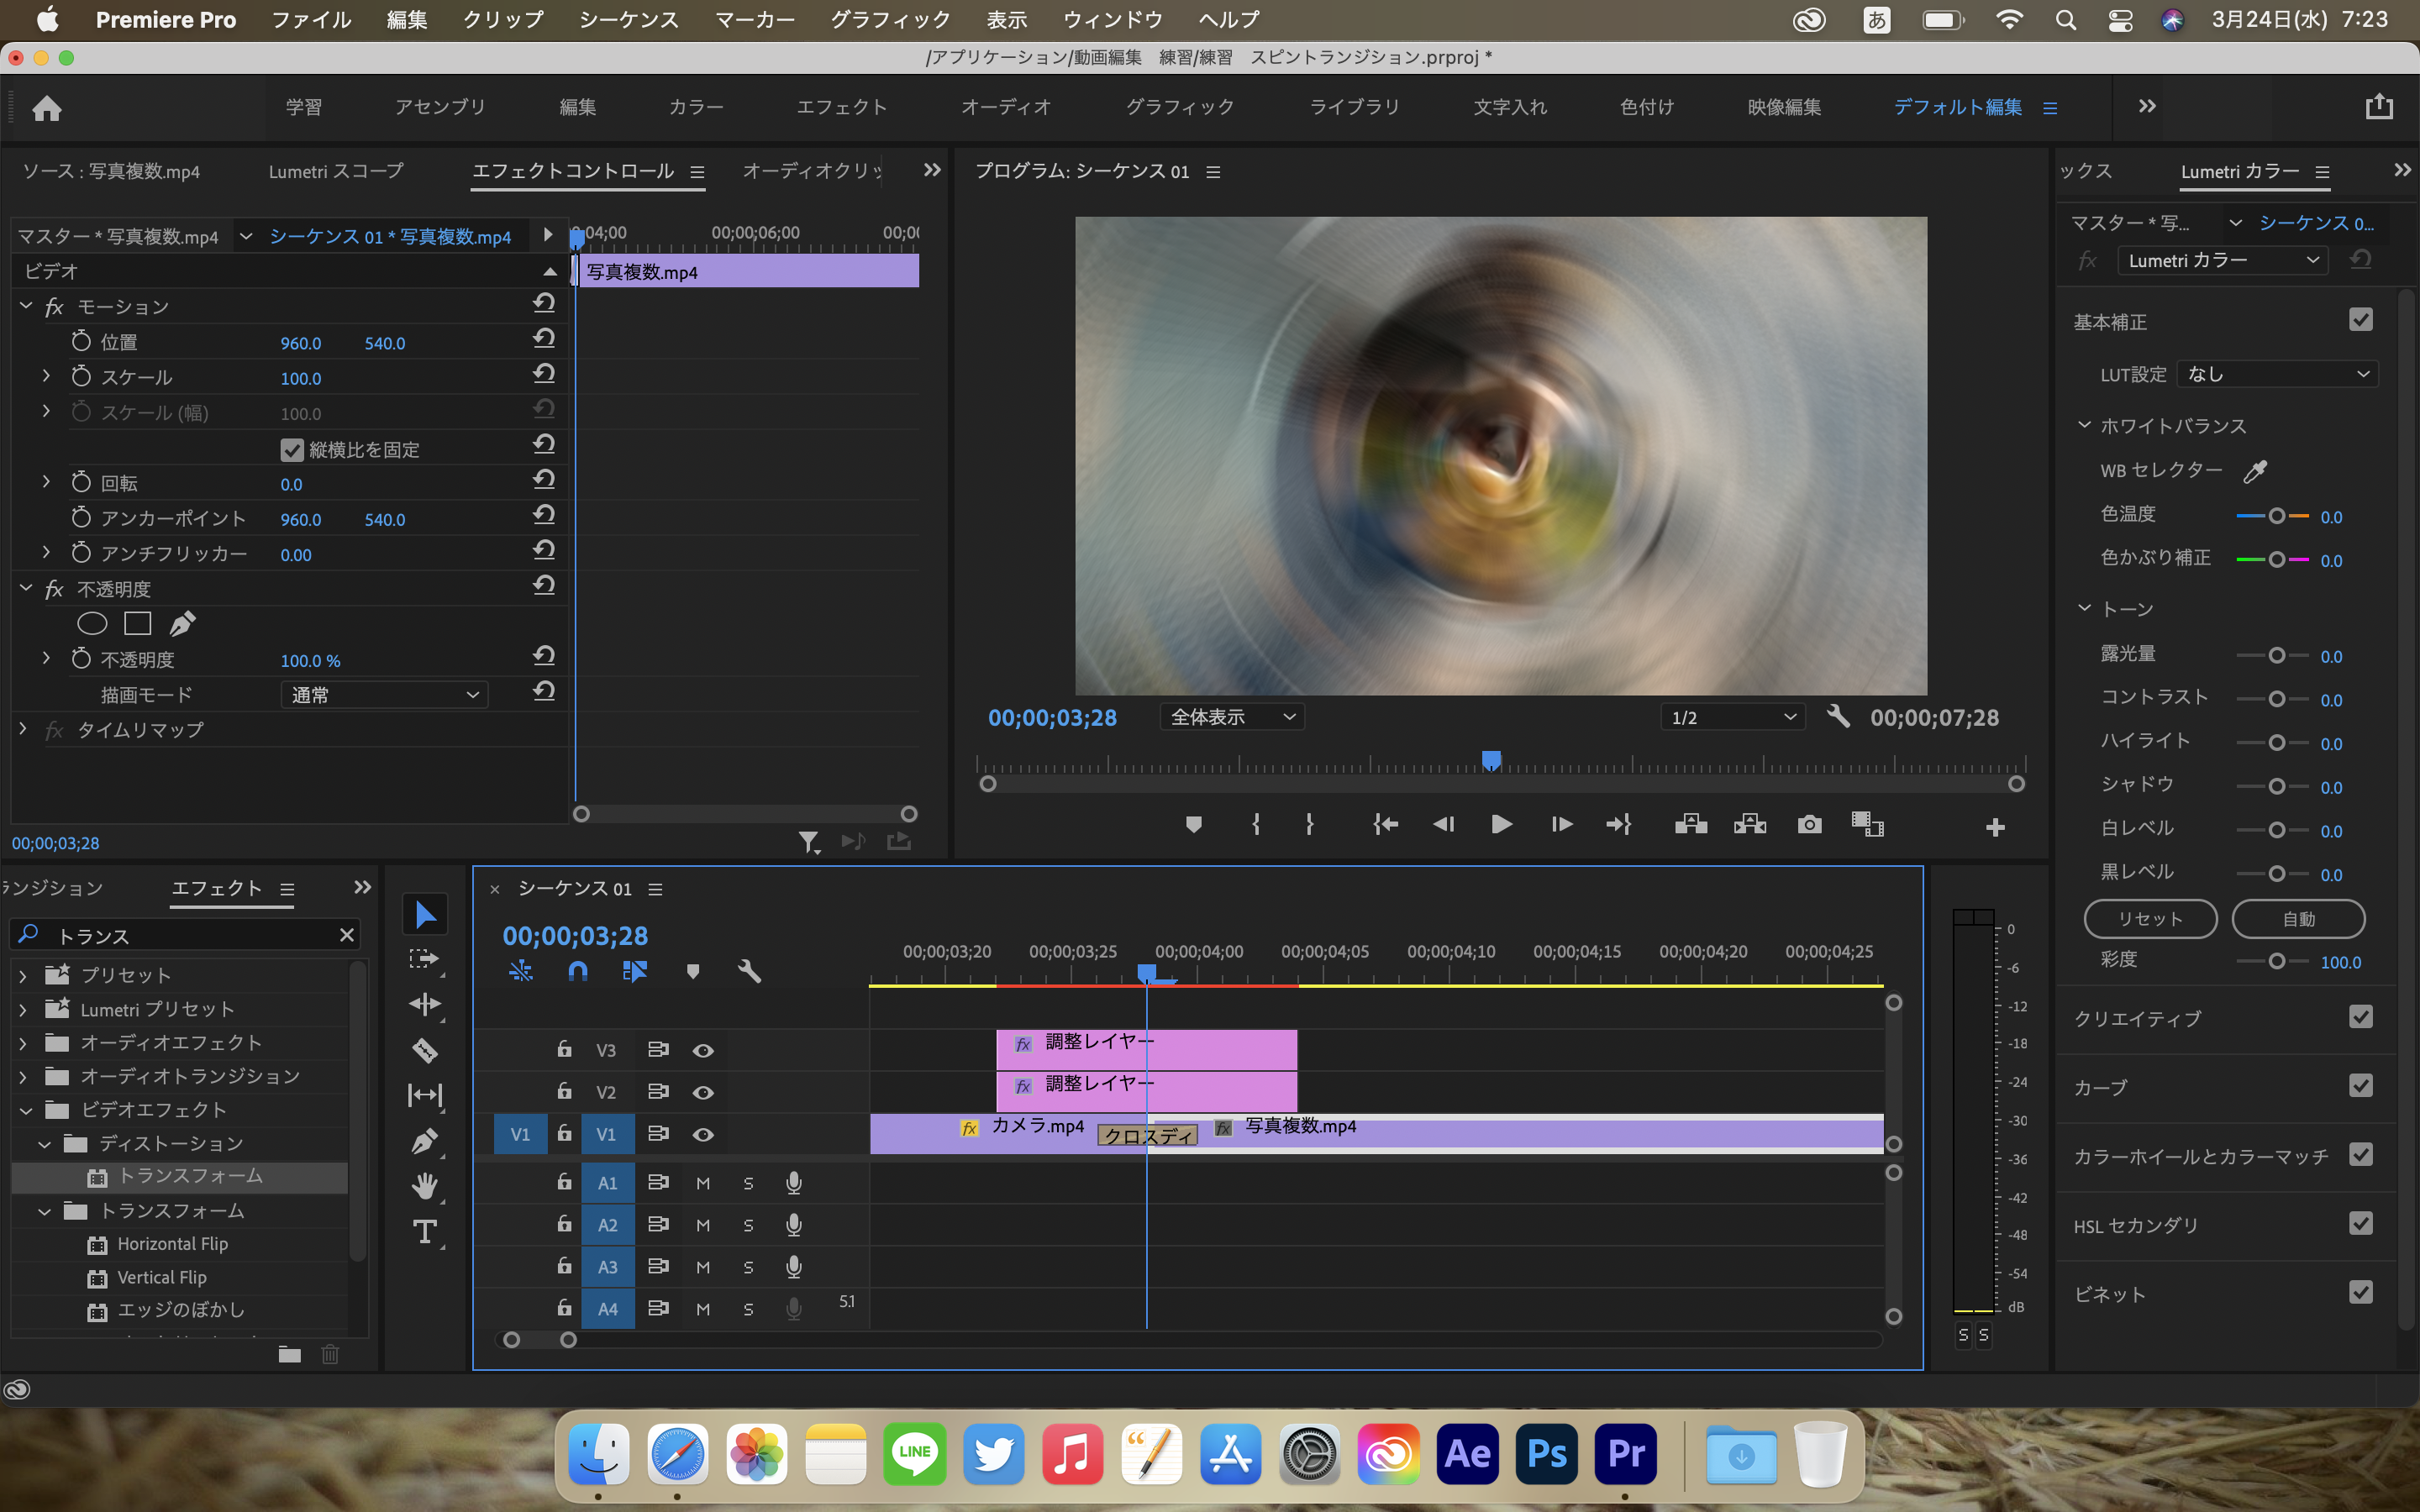
Task: Go to In point
Action: pyautogui.click(x=1385, y=825)
